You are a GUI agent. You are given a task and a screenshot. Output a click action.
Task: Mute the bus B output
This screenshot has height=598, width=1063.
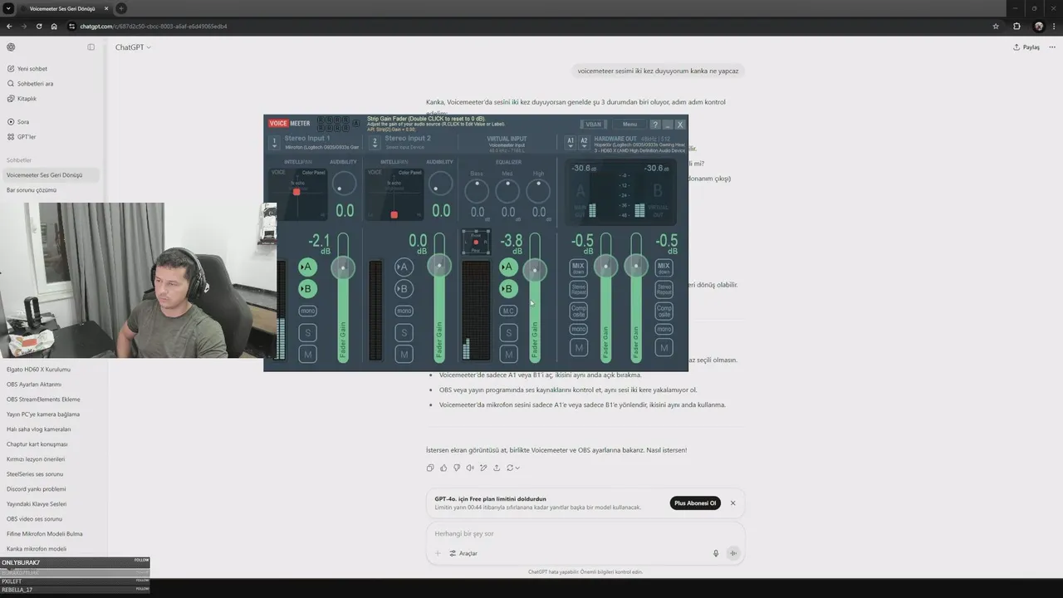click(x=664, y=348)
